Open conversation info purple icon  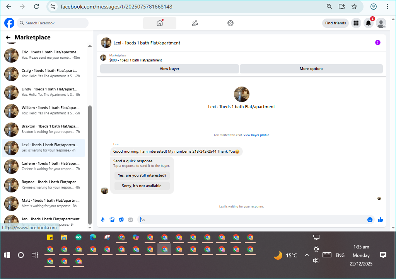[x=377, y=43]
